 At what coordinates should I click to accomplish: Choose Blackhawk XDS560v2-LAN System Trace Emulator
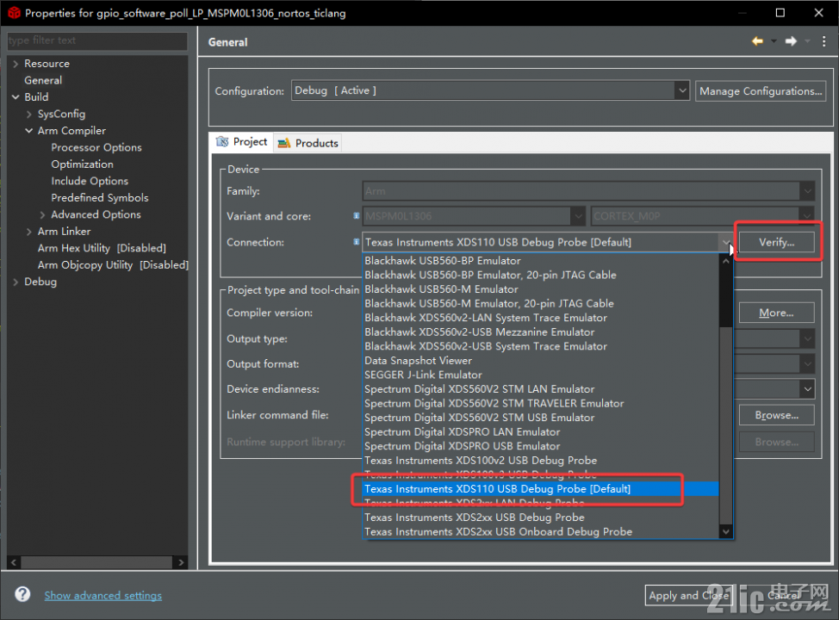tap(540, 318)
